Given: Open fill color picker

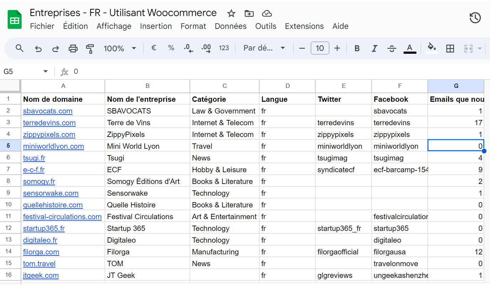Looking at the screenshot, I should tap(432, 48).
